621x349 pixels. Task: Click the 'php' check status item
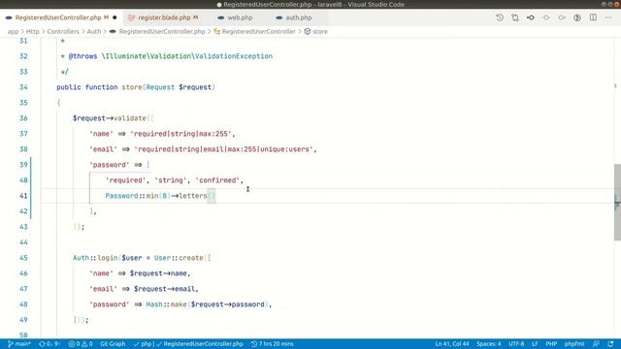[143, 344]
